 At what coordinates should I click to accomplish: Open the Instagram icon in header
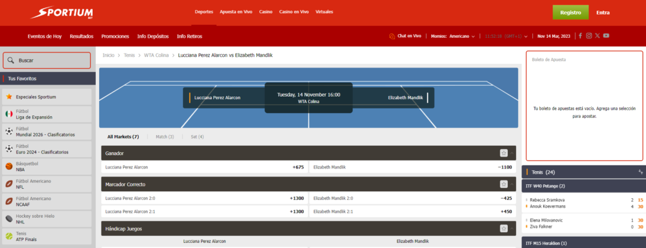click(589, 36)
